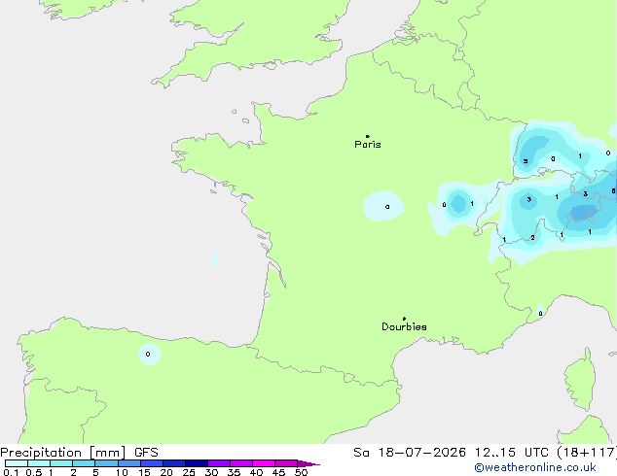
Task: Pick the legend swatch between 2 and 5
Action: click(84, 463)
